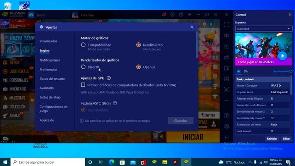
Task: Open the Avanzado settings tab
Action: point(47,88)
